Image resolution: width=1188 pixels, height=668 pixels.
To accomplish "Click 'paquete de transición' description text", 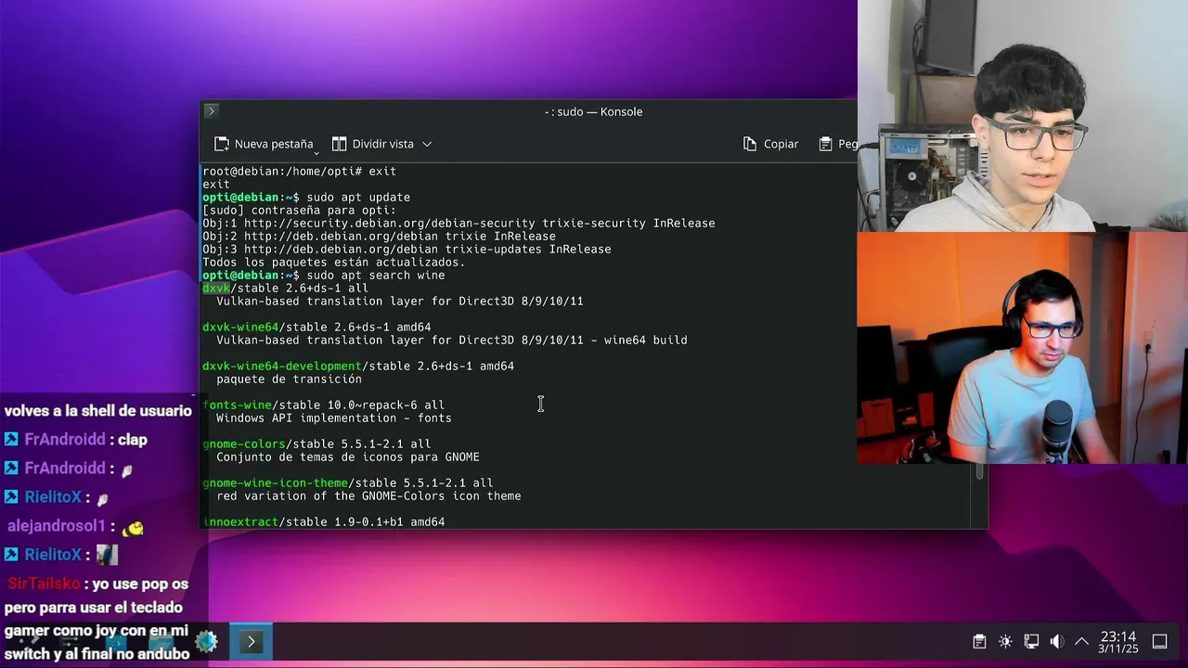I will pyautogui.click(x=289, y=379).
